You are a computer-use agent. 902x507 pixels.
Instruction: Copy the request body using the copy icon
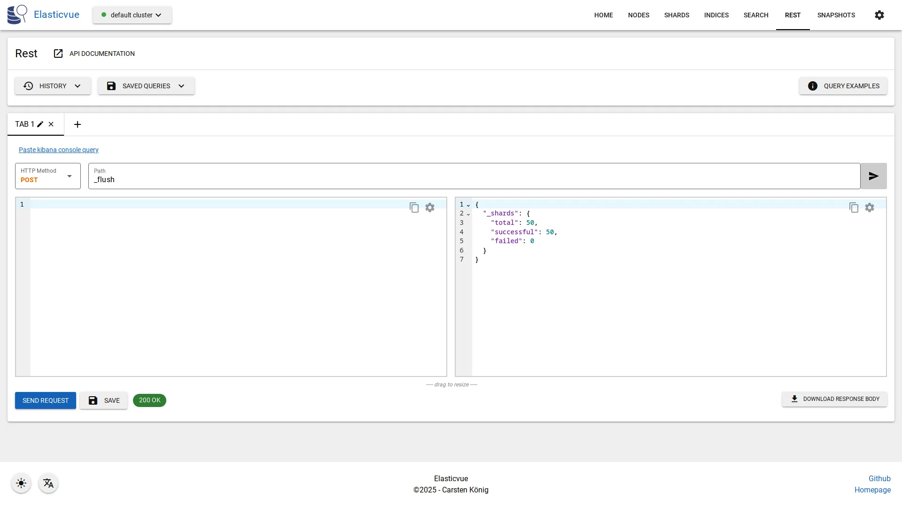click(414, 207)
